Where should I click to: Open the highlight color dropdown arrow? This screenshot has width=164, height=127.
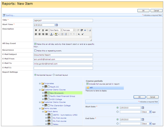59,34
